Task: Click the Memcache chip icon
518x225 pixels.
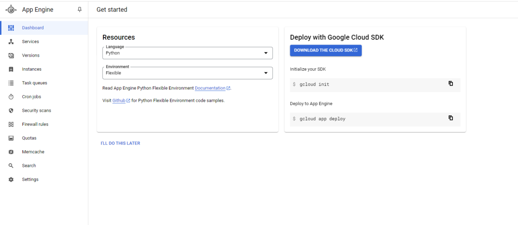Action: coord(11,152)
